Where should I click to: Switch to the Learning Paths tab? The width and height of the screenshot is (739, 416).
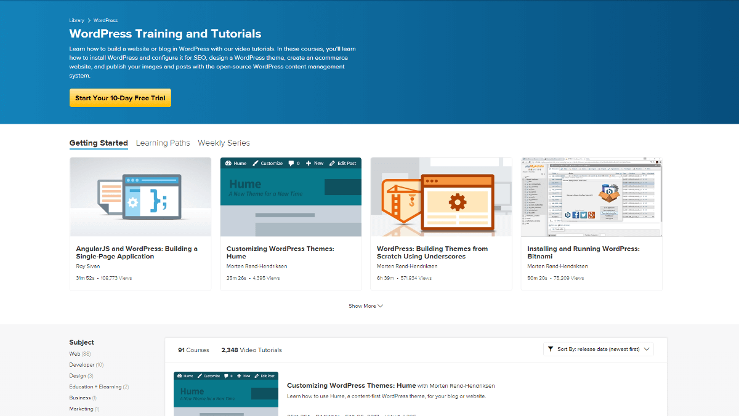tap(163, 143)
